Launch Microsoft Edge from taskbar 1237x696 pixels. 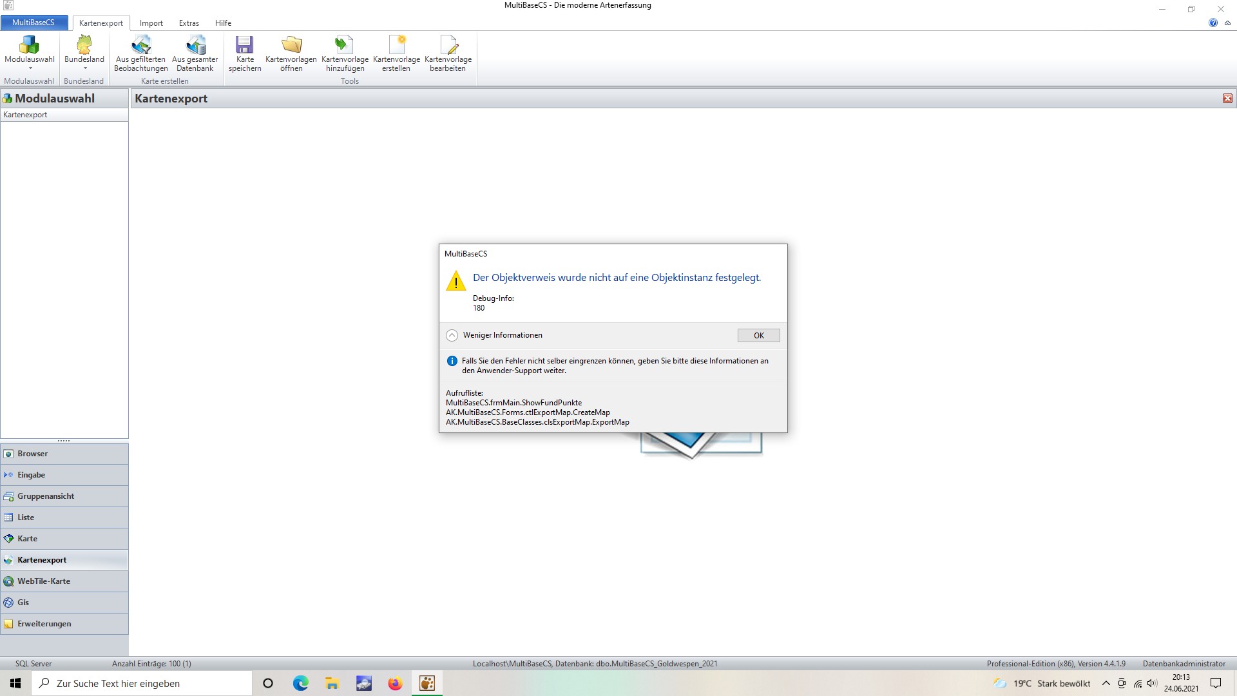pyautogui.click(x=300, y=683)
